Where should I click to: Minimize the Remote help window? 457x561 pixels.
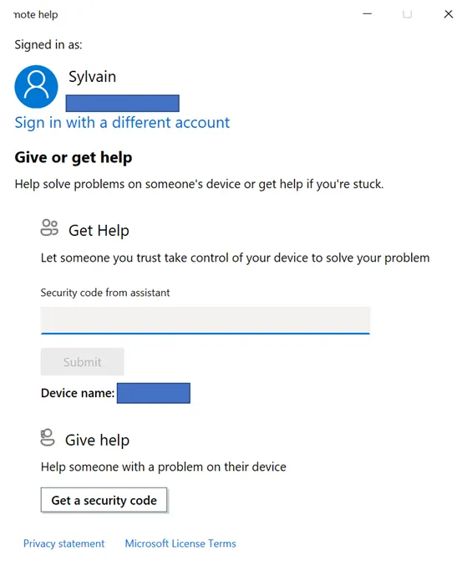coord(368,14)
